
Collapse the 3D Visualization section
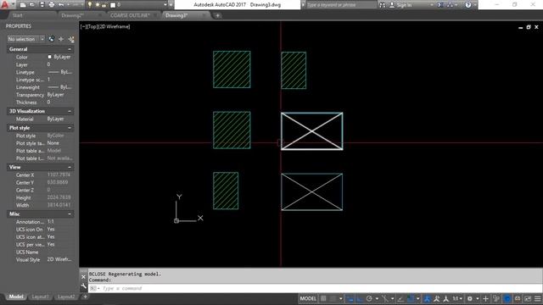coord(70,111)
